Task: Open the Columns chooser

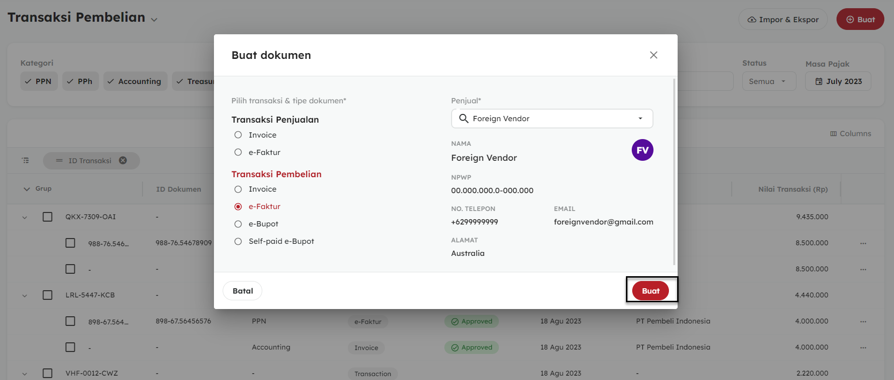Action: point(851,134)
